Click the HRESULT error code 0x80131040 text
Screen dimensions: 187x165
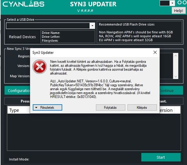pyautogui.click(x=86, y=97)
